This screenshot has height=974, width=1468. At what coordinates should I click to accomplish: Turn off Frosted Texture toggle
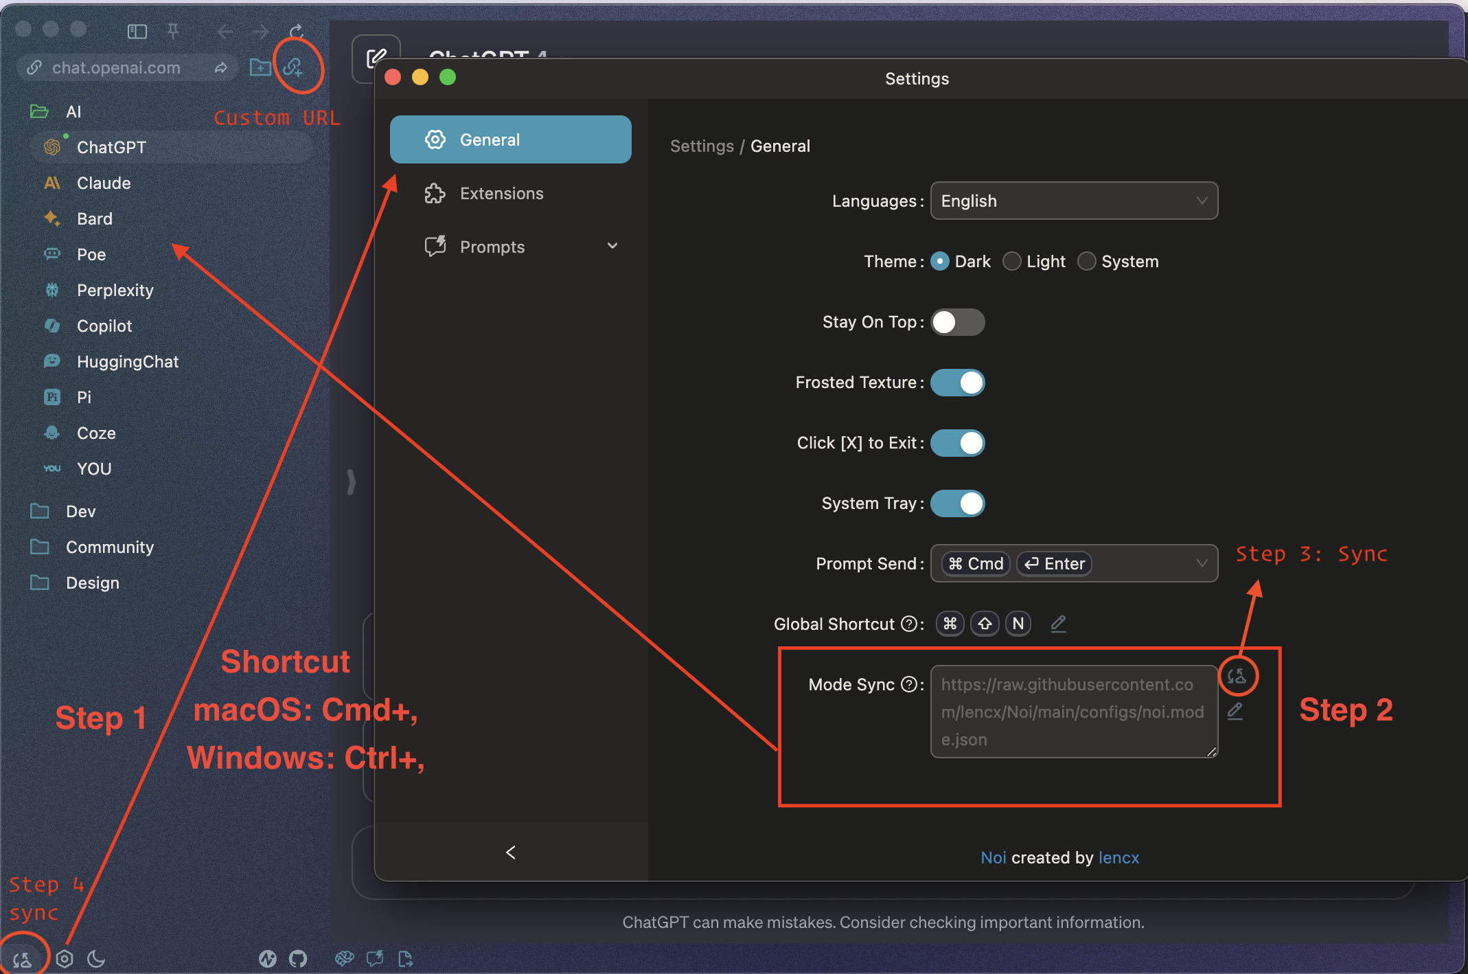point(957,383)
